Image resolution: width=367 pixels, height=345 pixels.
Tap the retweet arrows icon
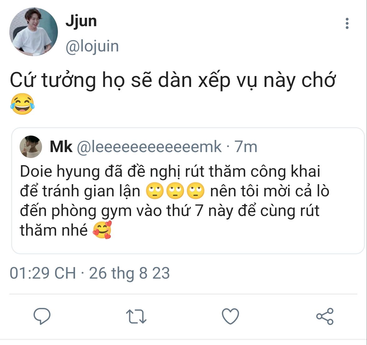pos(136,316)
